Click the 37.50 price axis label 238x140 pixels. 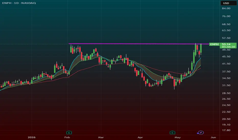(x=226, y=72)
